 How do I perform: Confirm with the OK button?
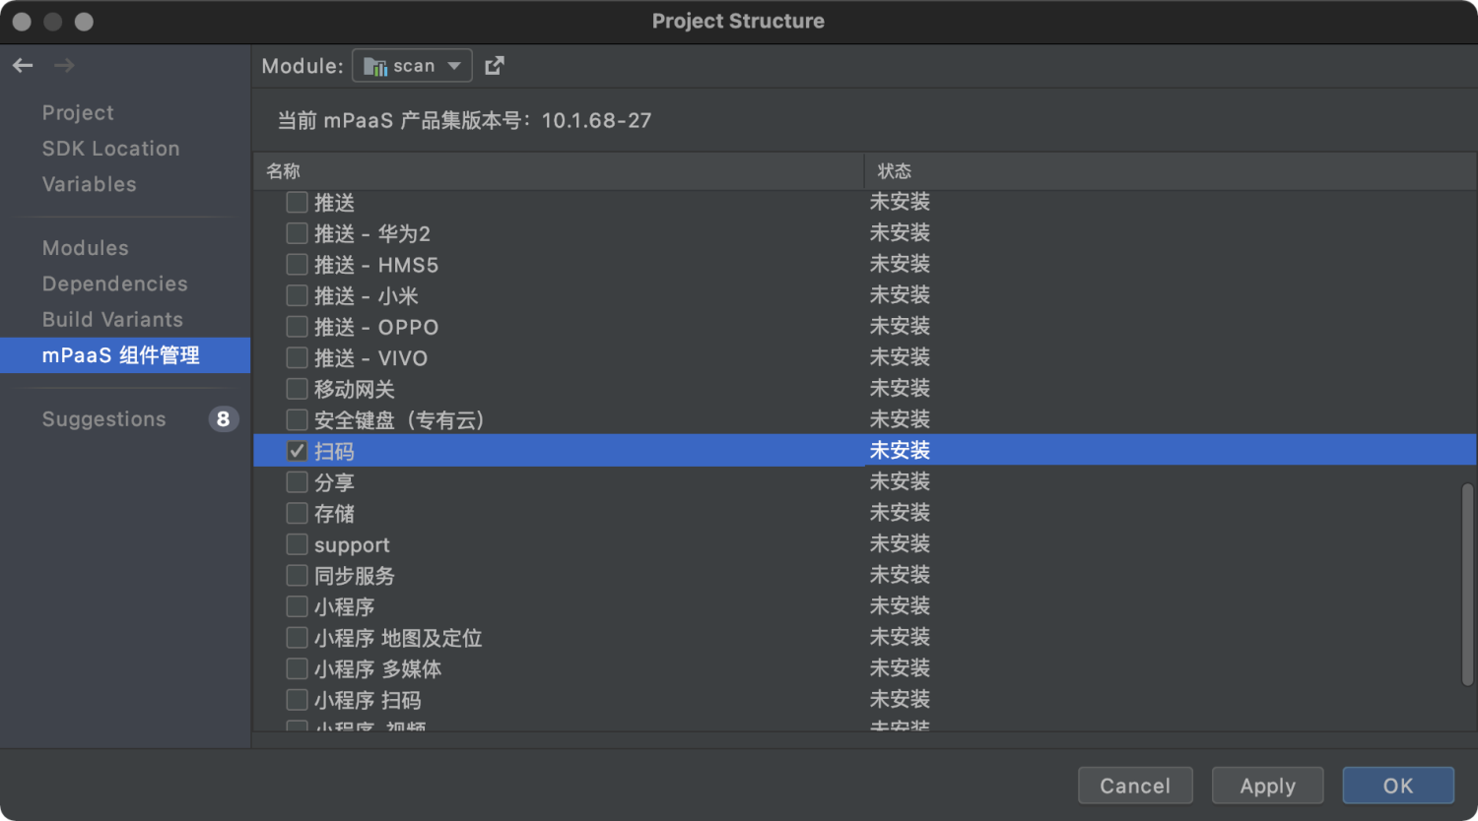click(x=1398, y=786)
